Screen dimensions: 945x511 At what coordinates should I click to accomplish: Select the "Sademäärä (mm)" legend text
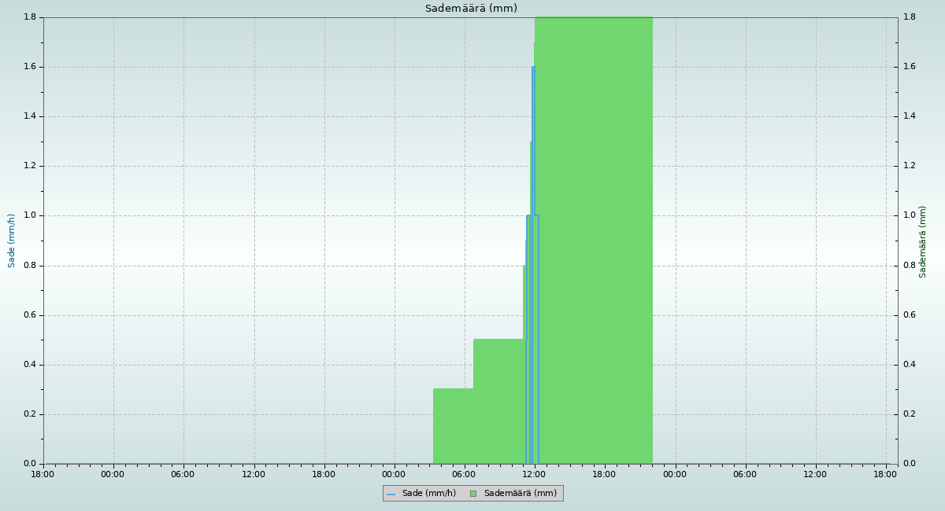(x=520, y=494)
